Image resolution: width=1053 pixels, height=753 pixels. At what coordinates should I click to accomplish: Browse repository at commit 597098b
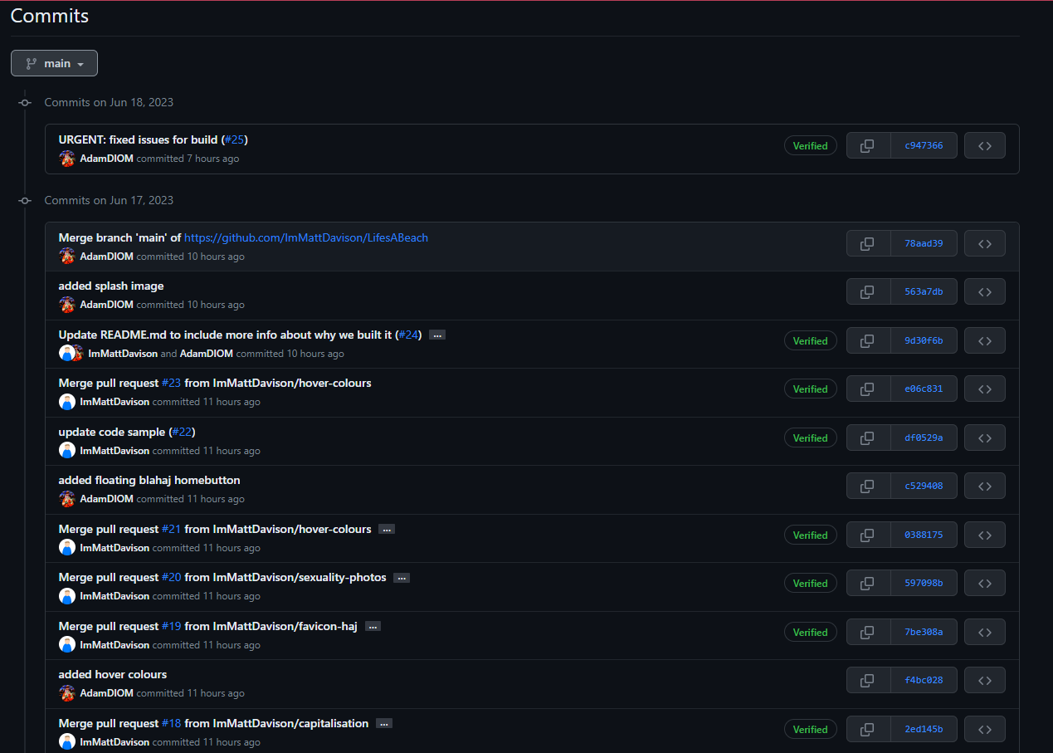985,583
